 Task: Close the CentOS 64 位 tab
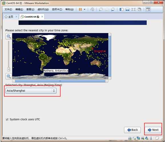(x=42, y=17)
